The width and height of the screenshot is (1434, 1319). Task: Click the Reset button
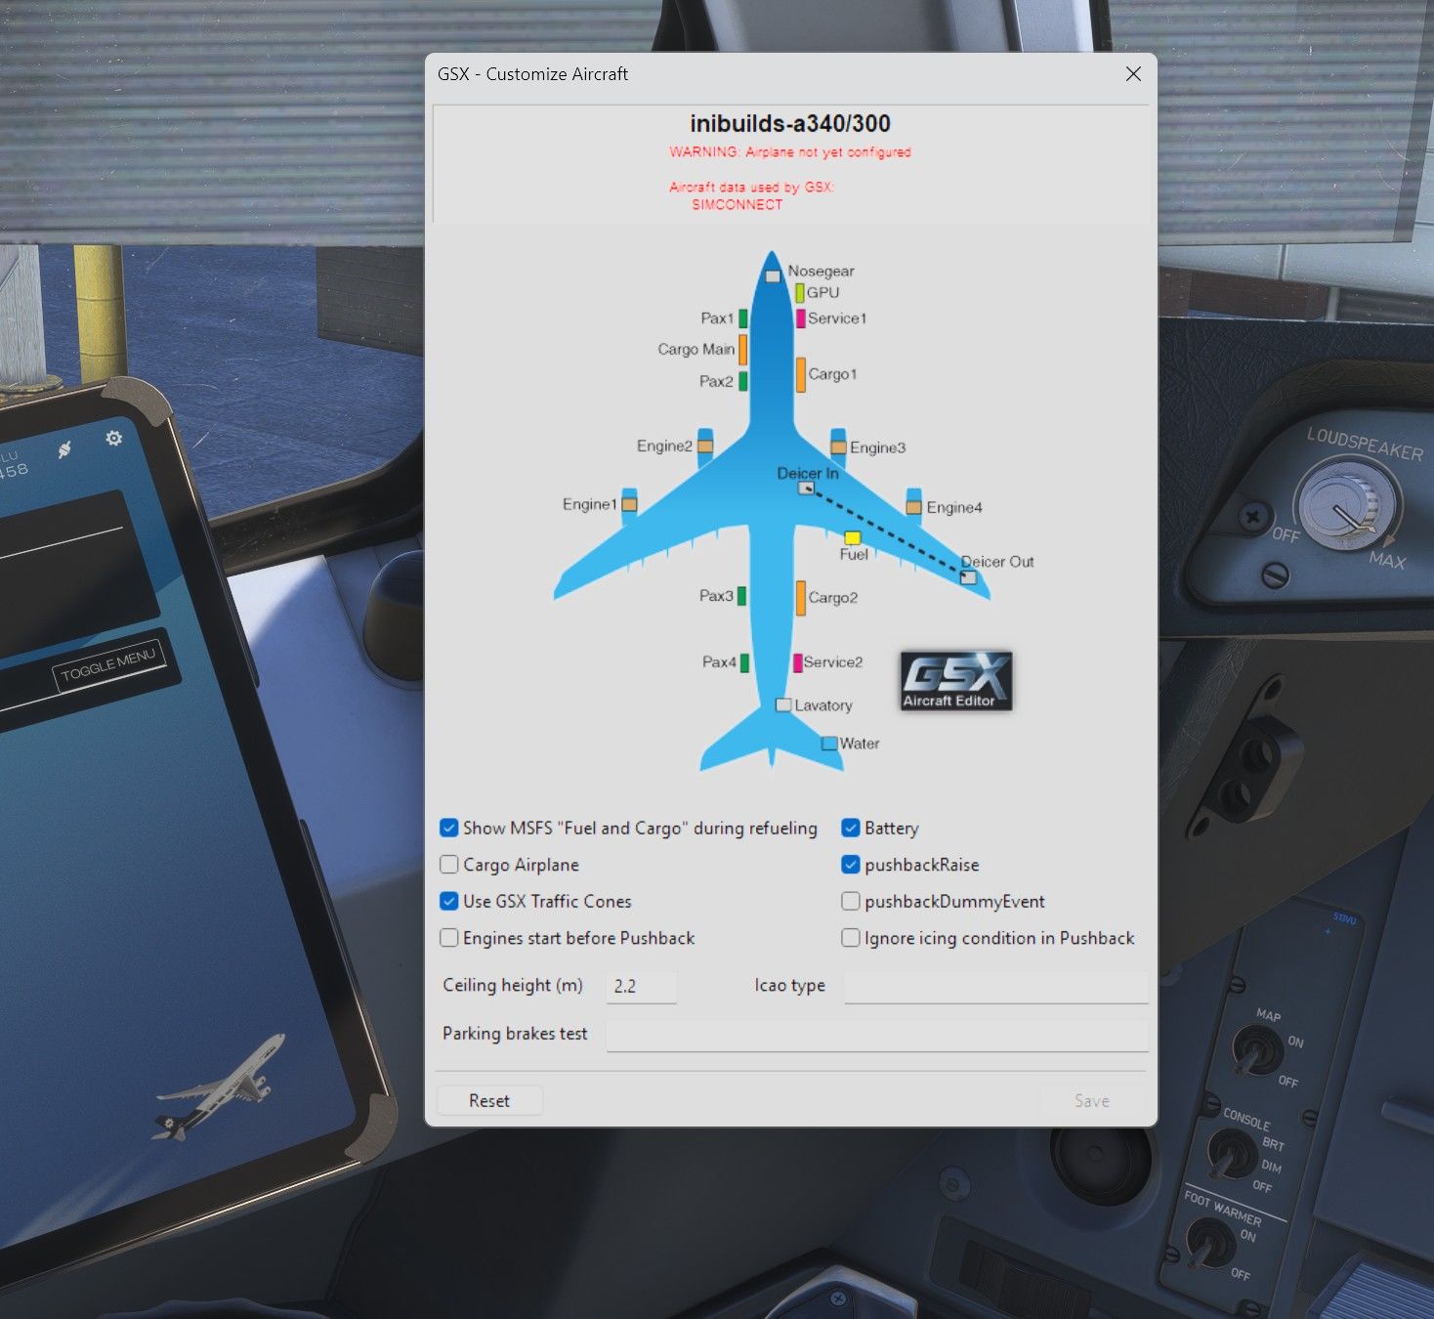pos(489,1101)
